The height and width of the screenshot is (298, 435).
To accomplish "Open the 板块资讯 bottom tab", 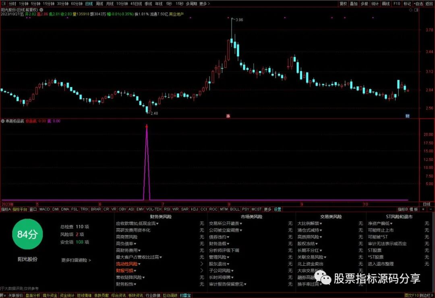I will pos(136,296).
